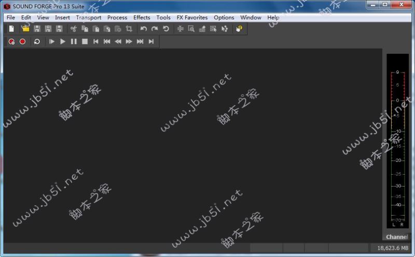Redo the last undone action
This screenshot has width=415, height=257.
(155, 28)
